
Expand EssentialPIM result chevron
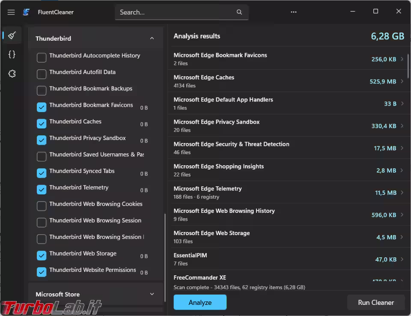[x=402, y=259]
